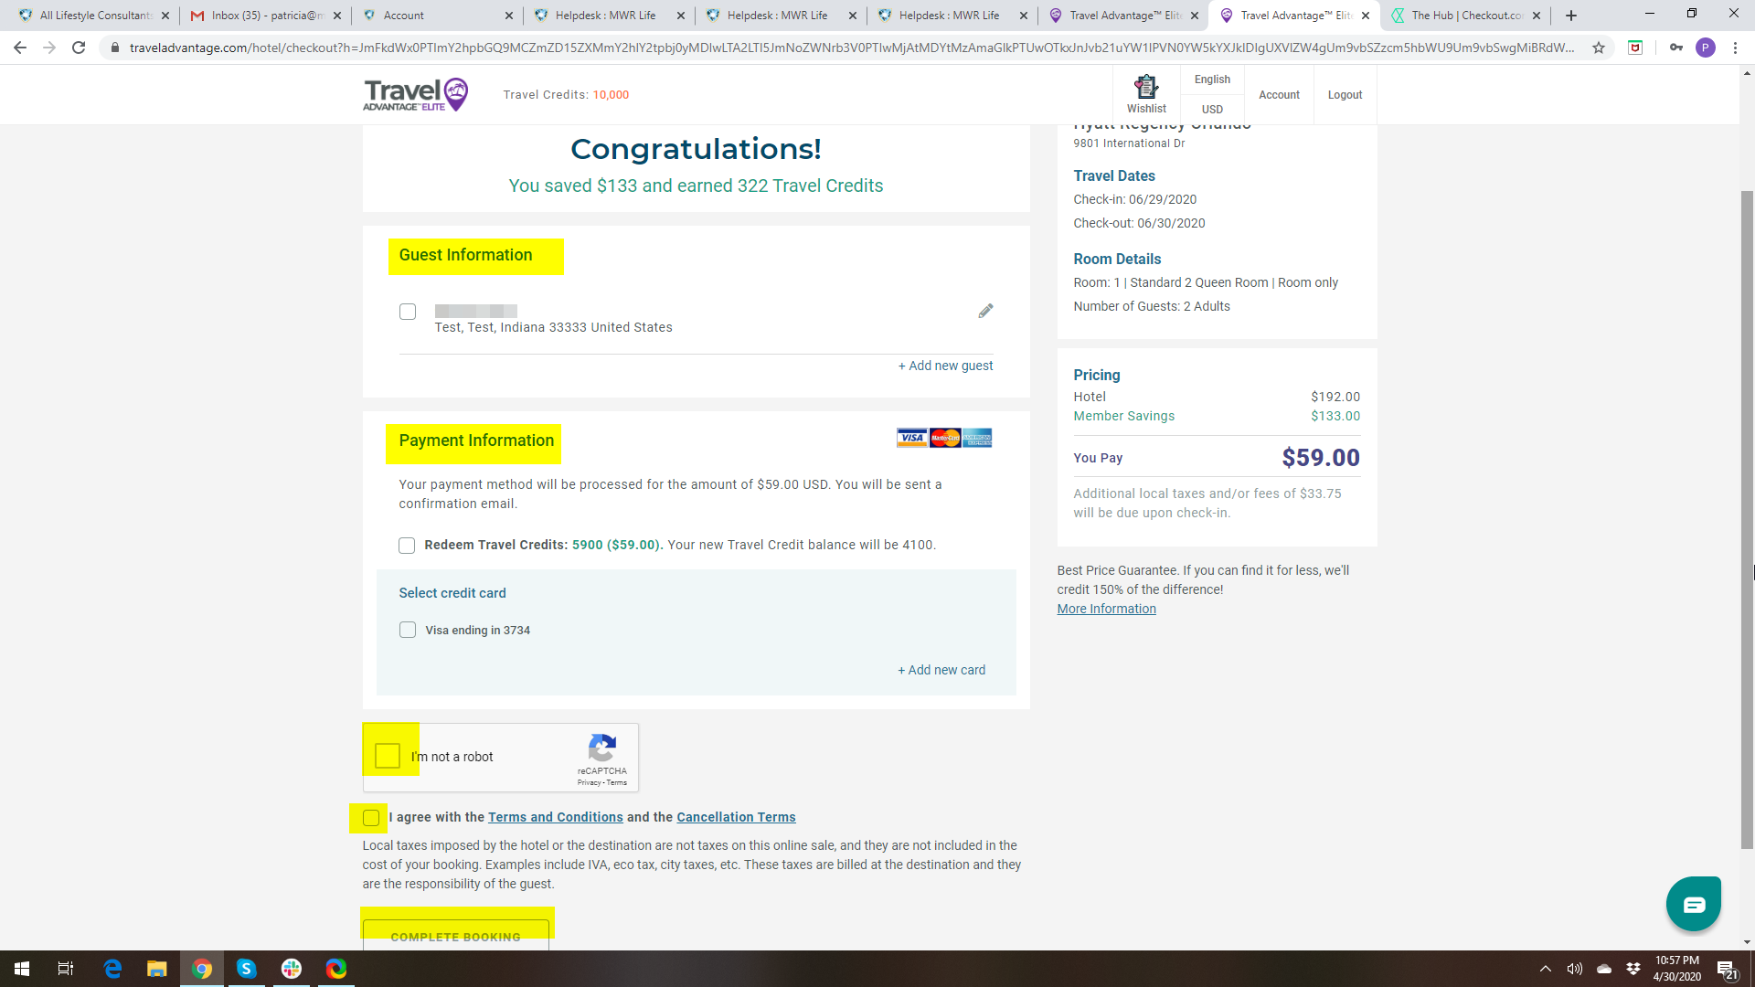The image size is (1755, 987).
Task: Open Slack from the taskbar
Action: [x=292, y=969]
